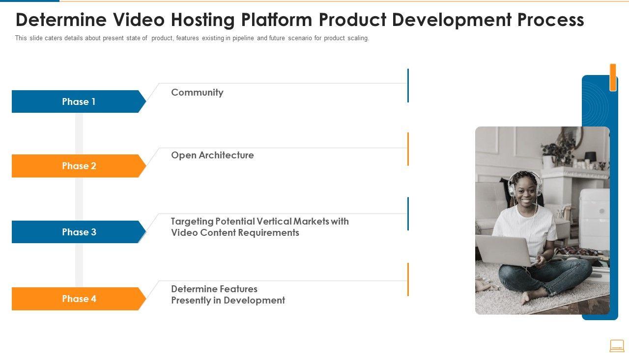The width and height of the screenshot is (629, 353).
Task: Select the Targeting Potential Vertical Markets text
Action: coord(259,227)
